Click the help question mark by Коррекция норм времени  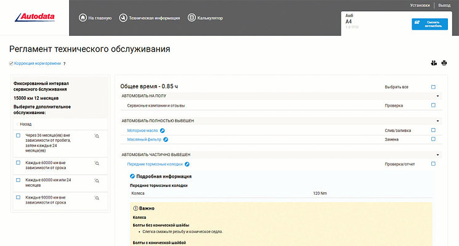pyautogui.click(x=65, y=64)
